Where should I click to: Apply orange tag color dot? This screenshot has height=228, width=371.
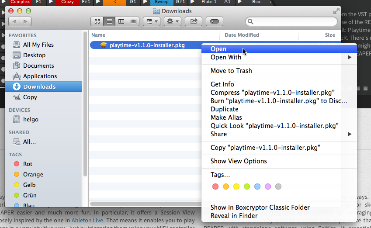[x=226, y=187]
